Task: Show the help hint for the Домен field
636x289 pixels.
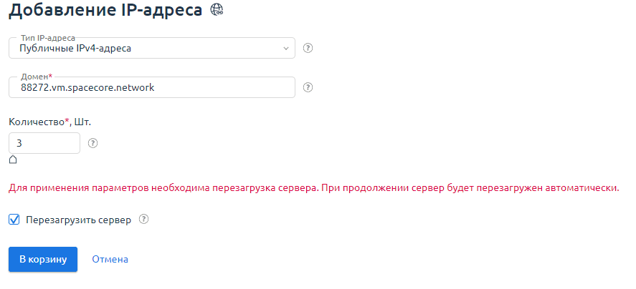Action: coord(308,87)
